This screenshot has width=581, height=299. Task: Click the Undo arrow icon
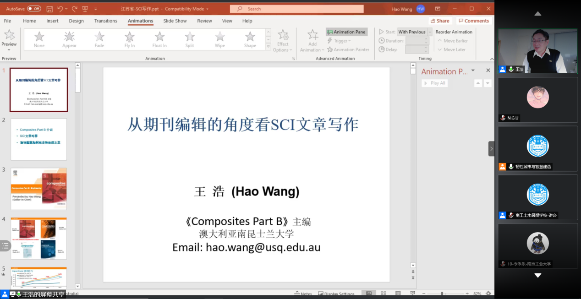[60, 9]
